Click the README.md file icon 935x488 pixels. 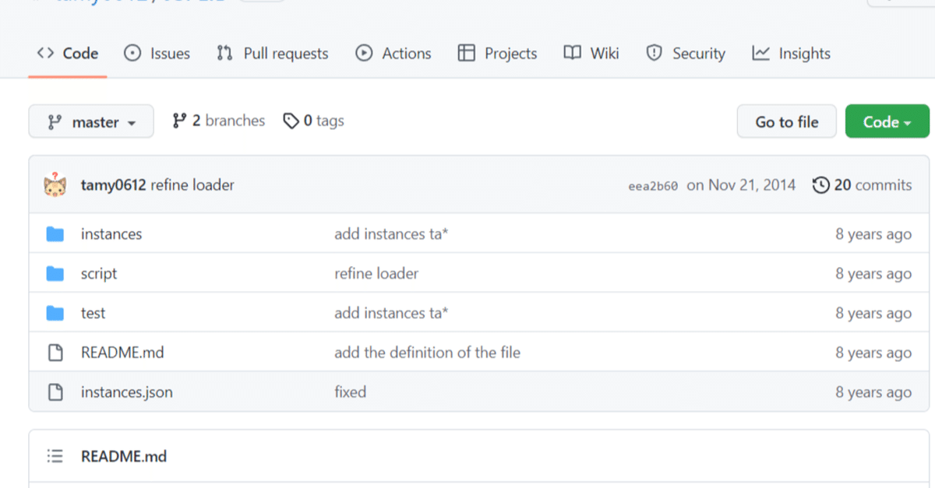point(55,353)
